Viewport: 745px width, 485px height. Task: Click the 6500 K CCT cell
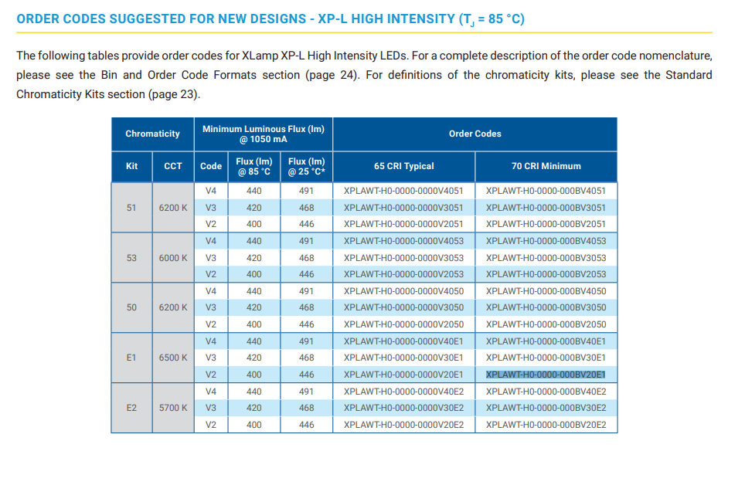click(x=173, y=358)
